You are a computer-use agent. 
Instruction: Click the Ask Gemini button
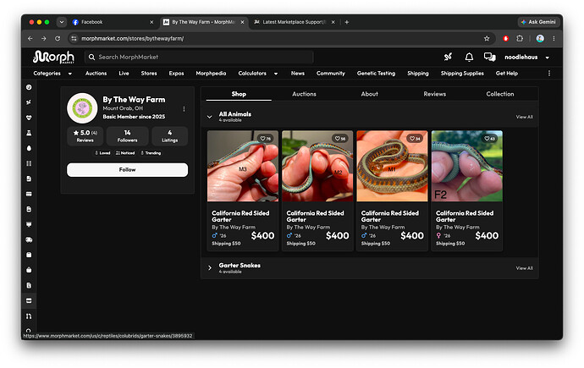point(538,22)
